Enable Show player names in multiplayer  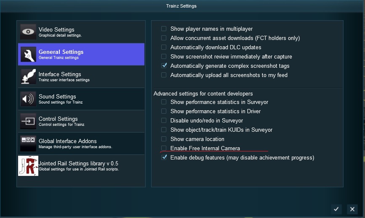click(x=164, y=29)
